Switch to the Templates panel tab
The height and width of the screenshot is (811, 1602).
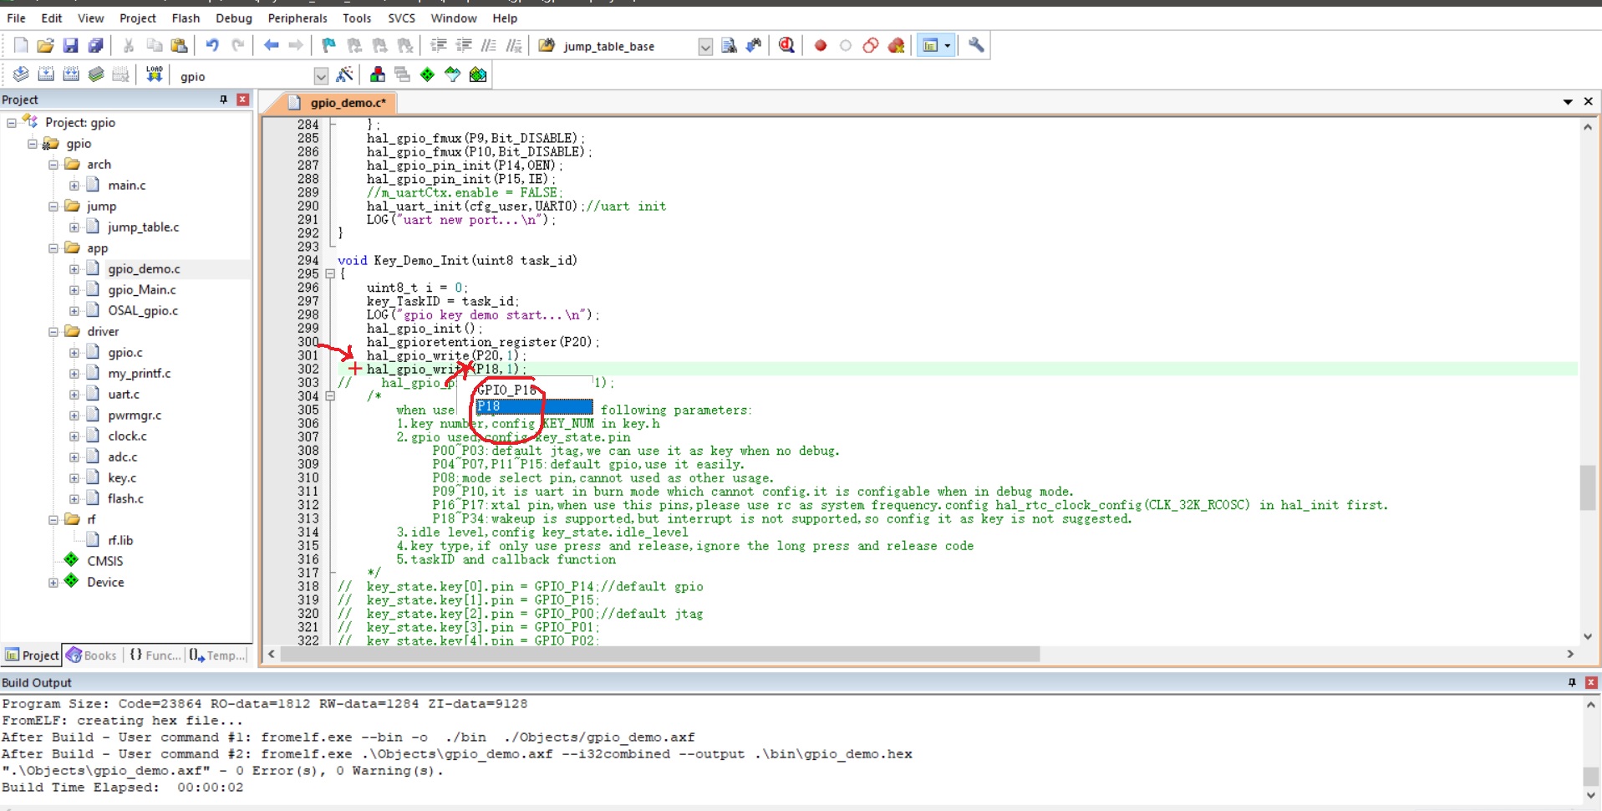tap(218, 655)
